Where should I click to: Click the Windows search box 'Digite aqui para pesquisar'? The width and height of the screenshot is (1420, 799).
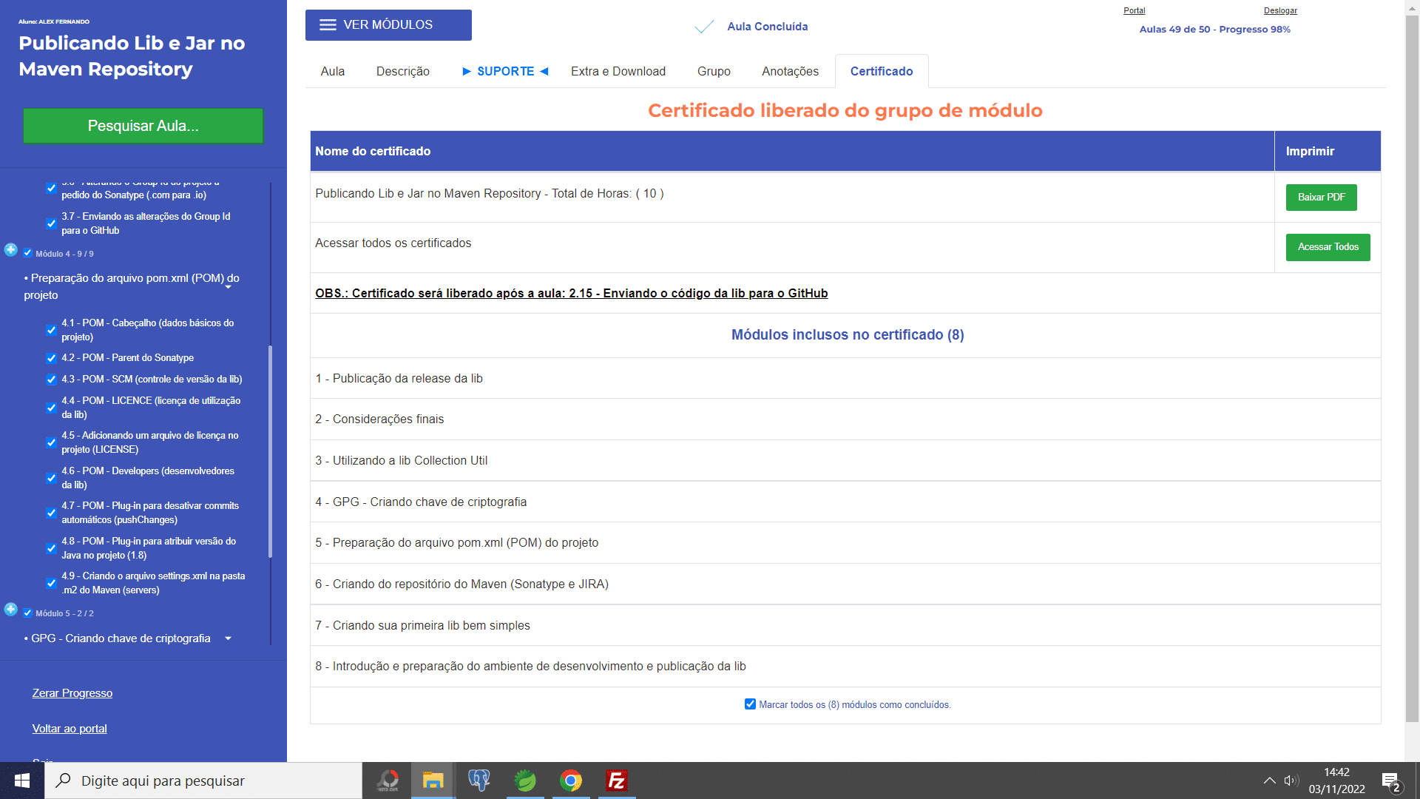[203, 781]
